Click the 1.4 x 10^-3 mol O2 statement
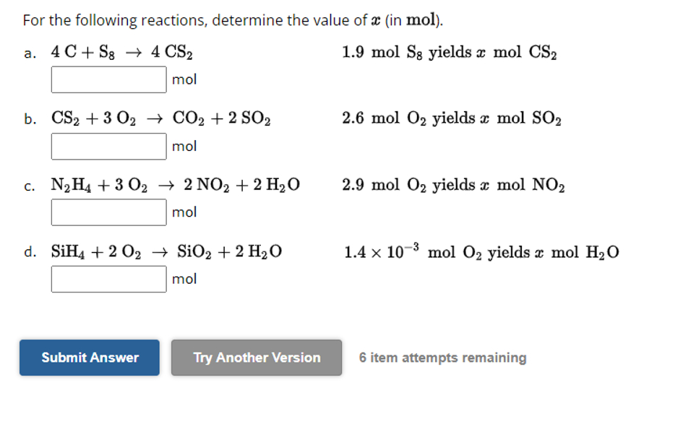 point(479,251)
